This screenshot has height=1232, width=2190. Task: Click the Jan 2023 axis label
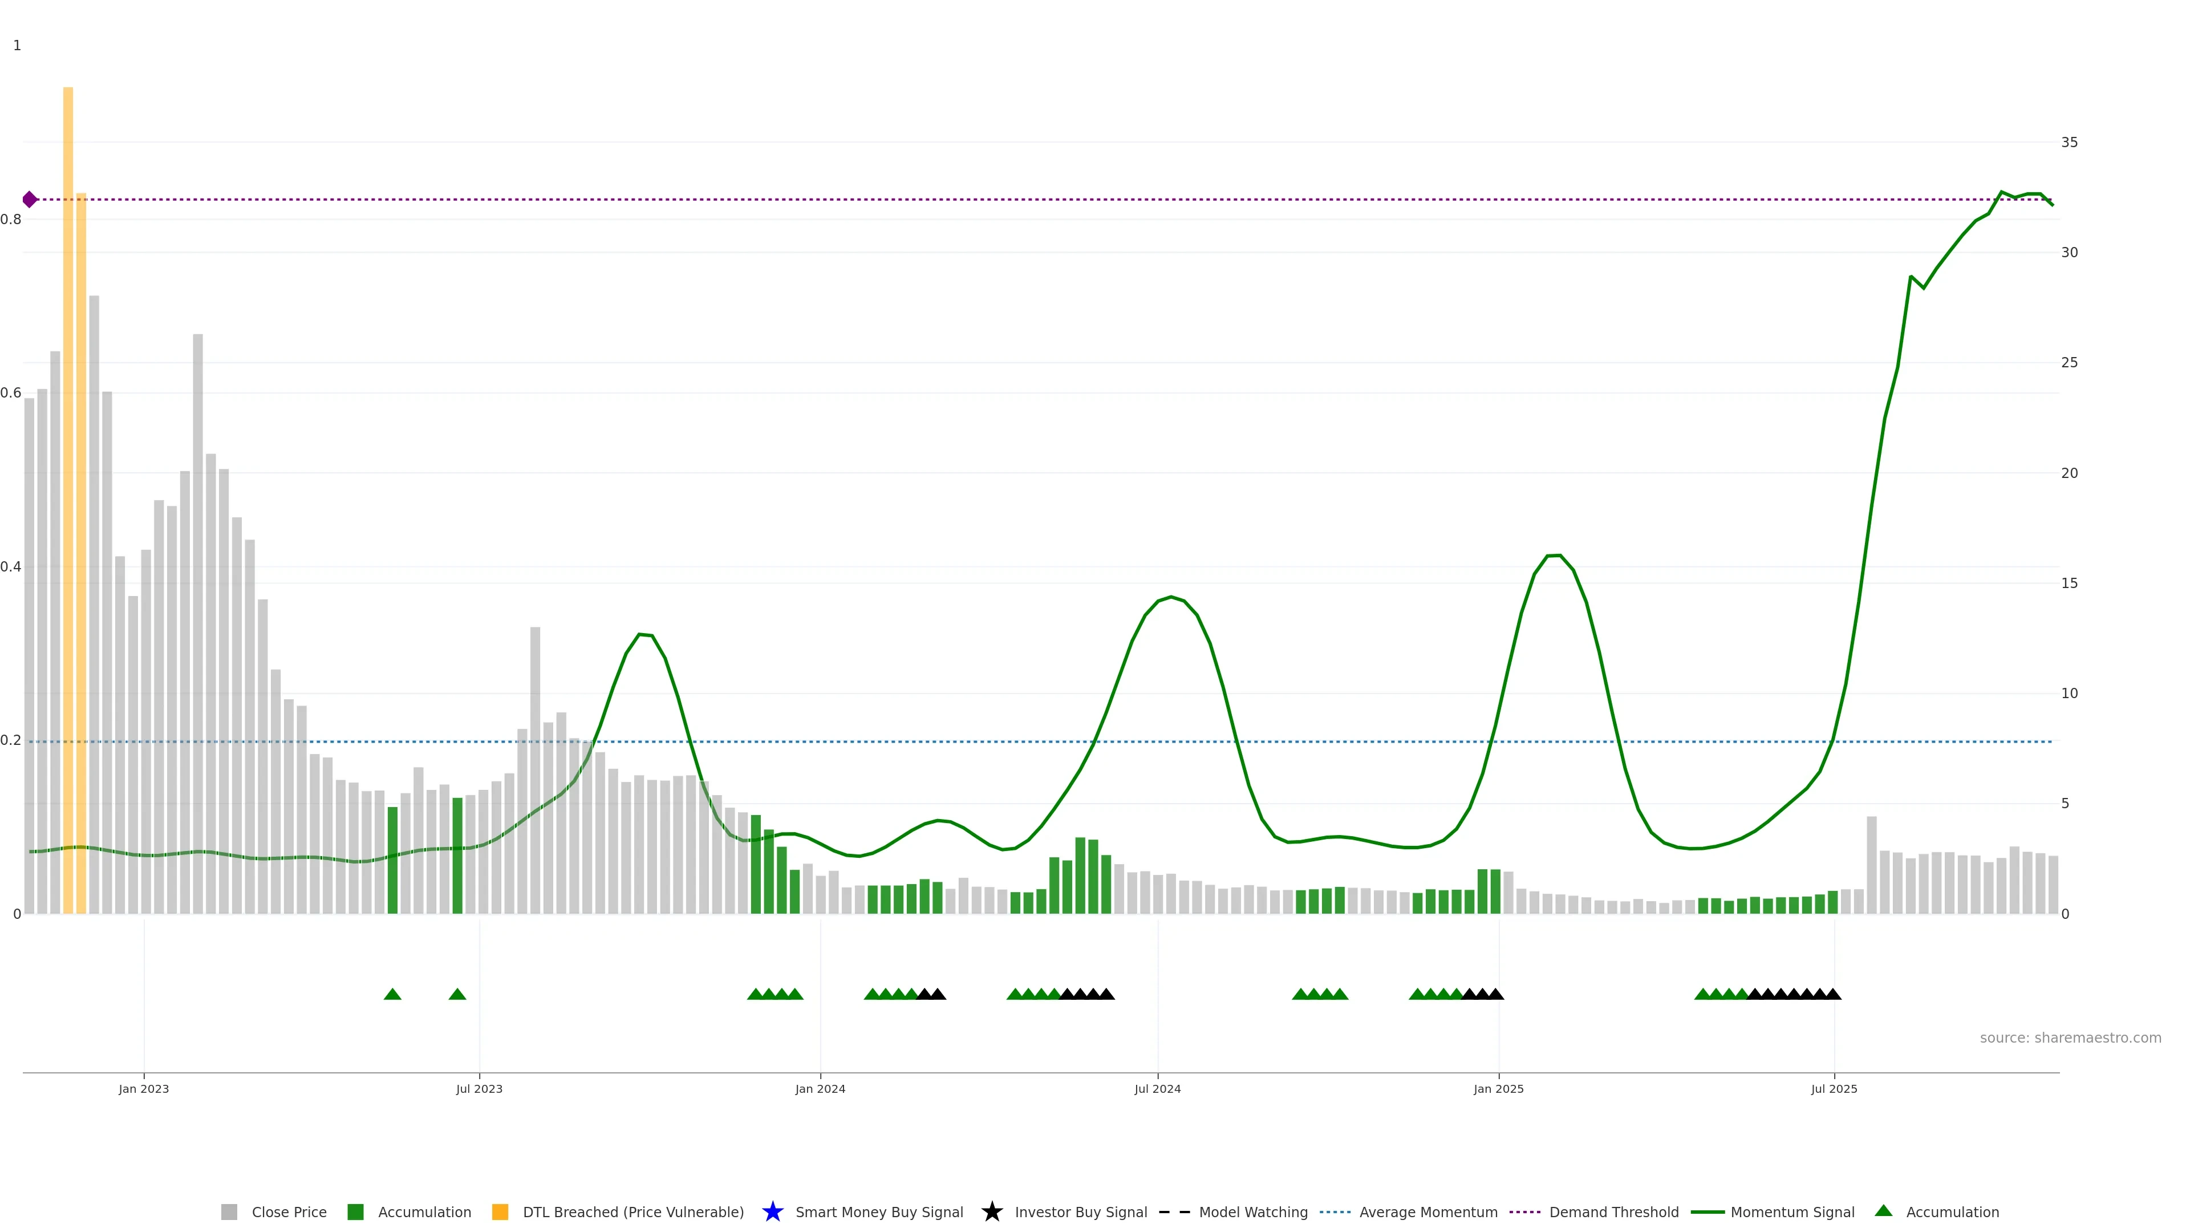pos(144,1089)
